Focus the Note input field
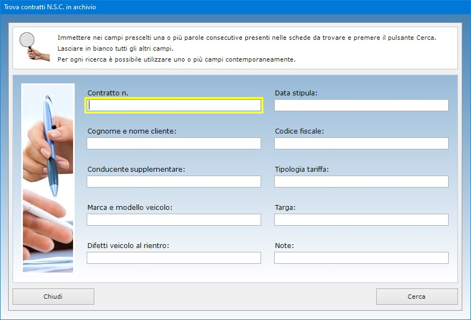 pyautogui.click(x=361, y=258)
